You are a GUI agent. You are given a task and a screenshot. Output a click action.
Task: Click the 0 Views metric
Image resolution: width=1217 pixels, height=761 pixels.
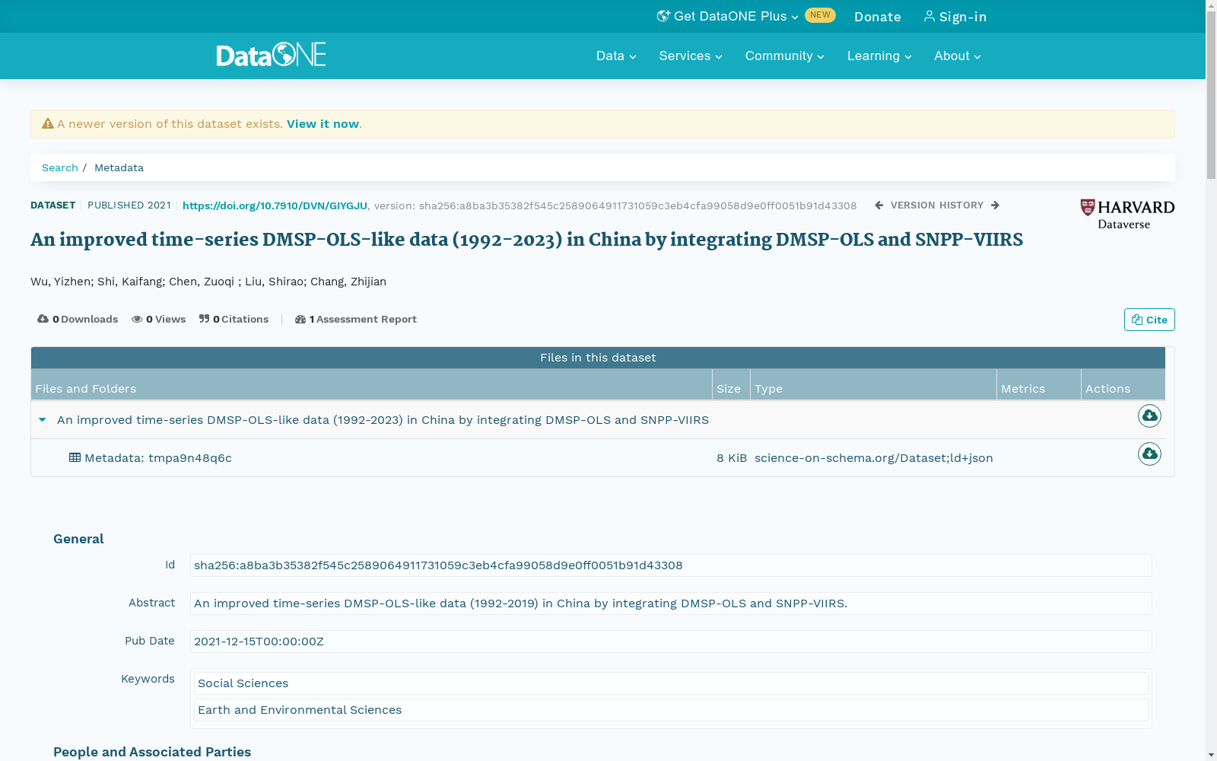(158, 319)
